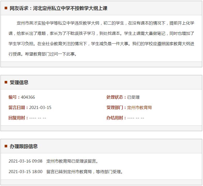Screen dimensions: 203x186
Task: Click the square bullet beside 受理信息 heading
Action: (x=6, y=82)
